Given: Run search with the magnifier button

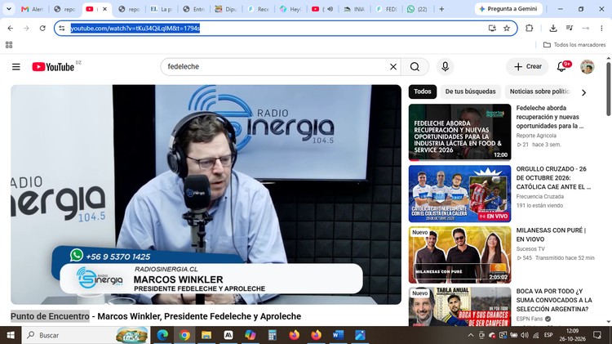Looking at the screenshot, I should (415, 67).
